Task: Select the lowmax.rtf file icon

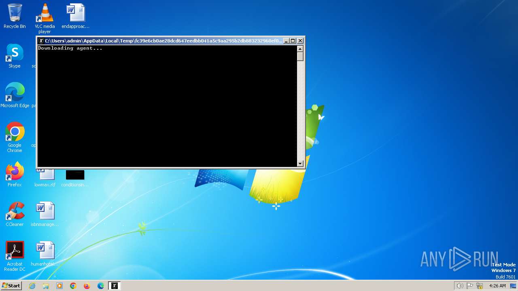Action: coord(45,179)
